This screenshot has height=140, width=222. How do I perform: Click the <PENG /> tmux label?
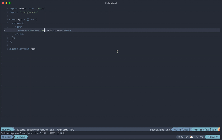[213, 137]
